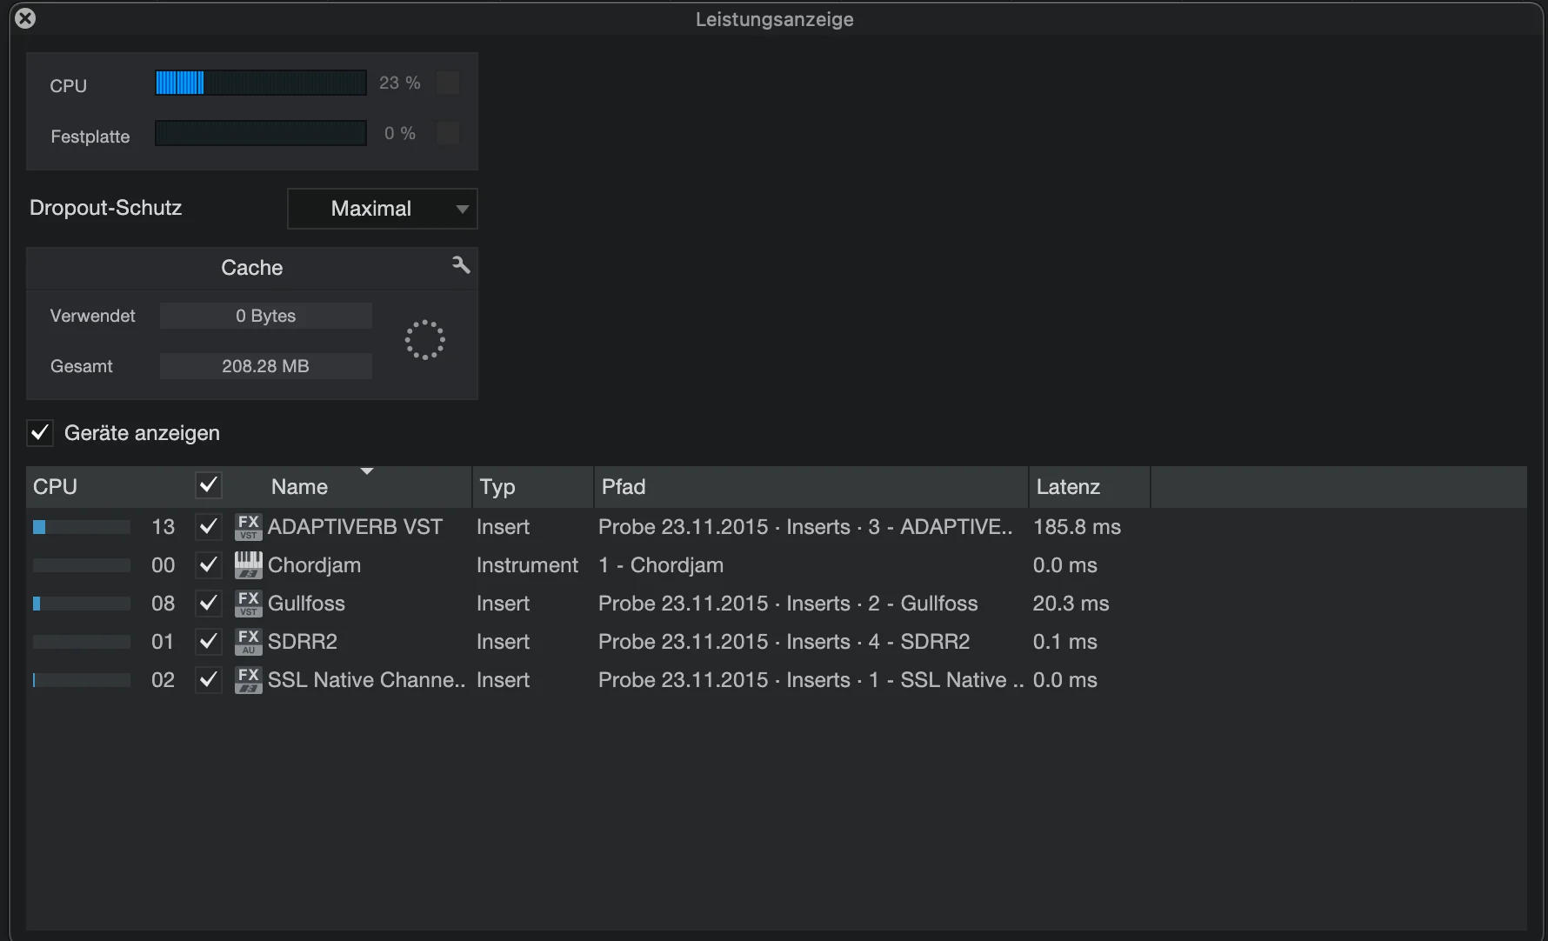Disable the Gullfoss device checkbox
The width and height of the screenshot is (1548, 941).
click(x=208, y=604)
